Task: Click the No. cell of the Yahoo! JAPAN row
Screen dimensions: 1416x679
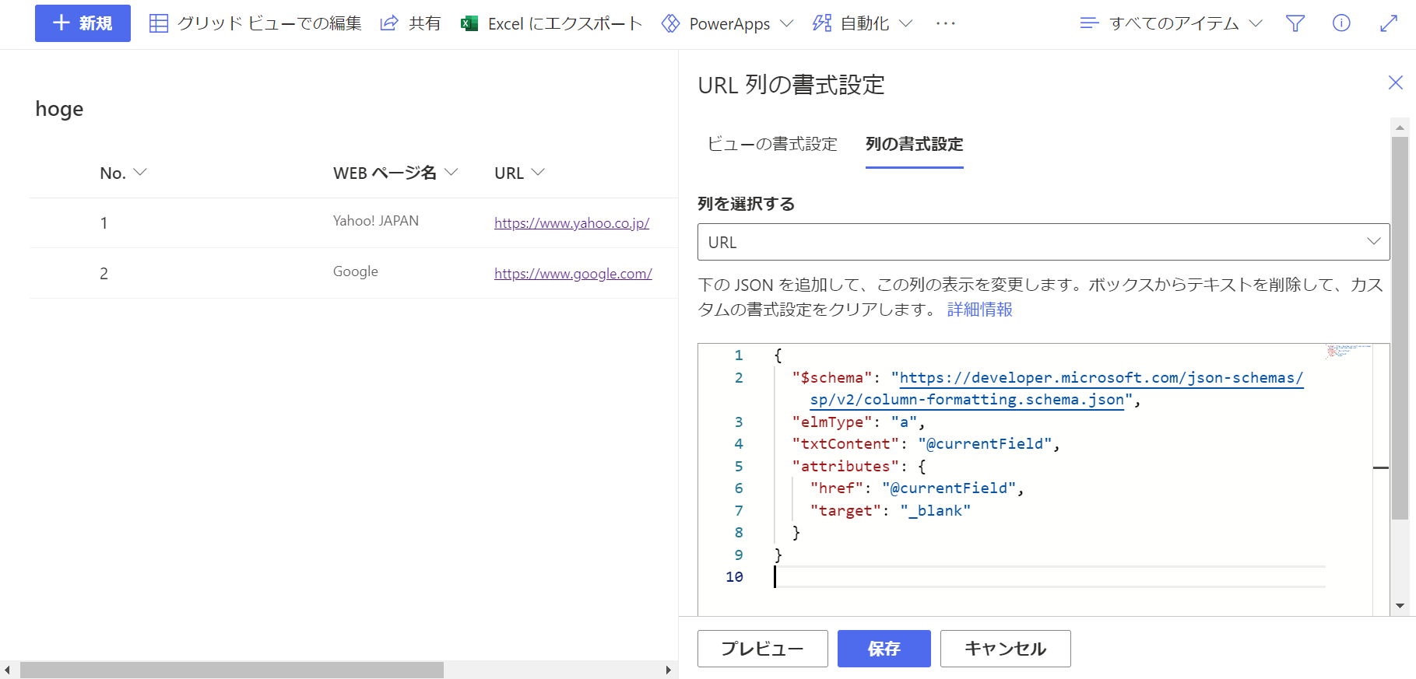Action: (104, 223)
